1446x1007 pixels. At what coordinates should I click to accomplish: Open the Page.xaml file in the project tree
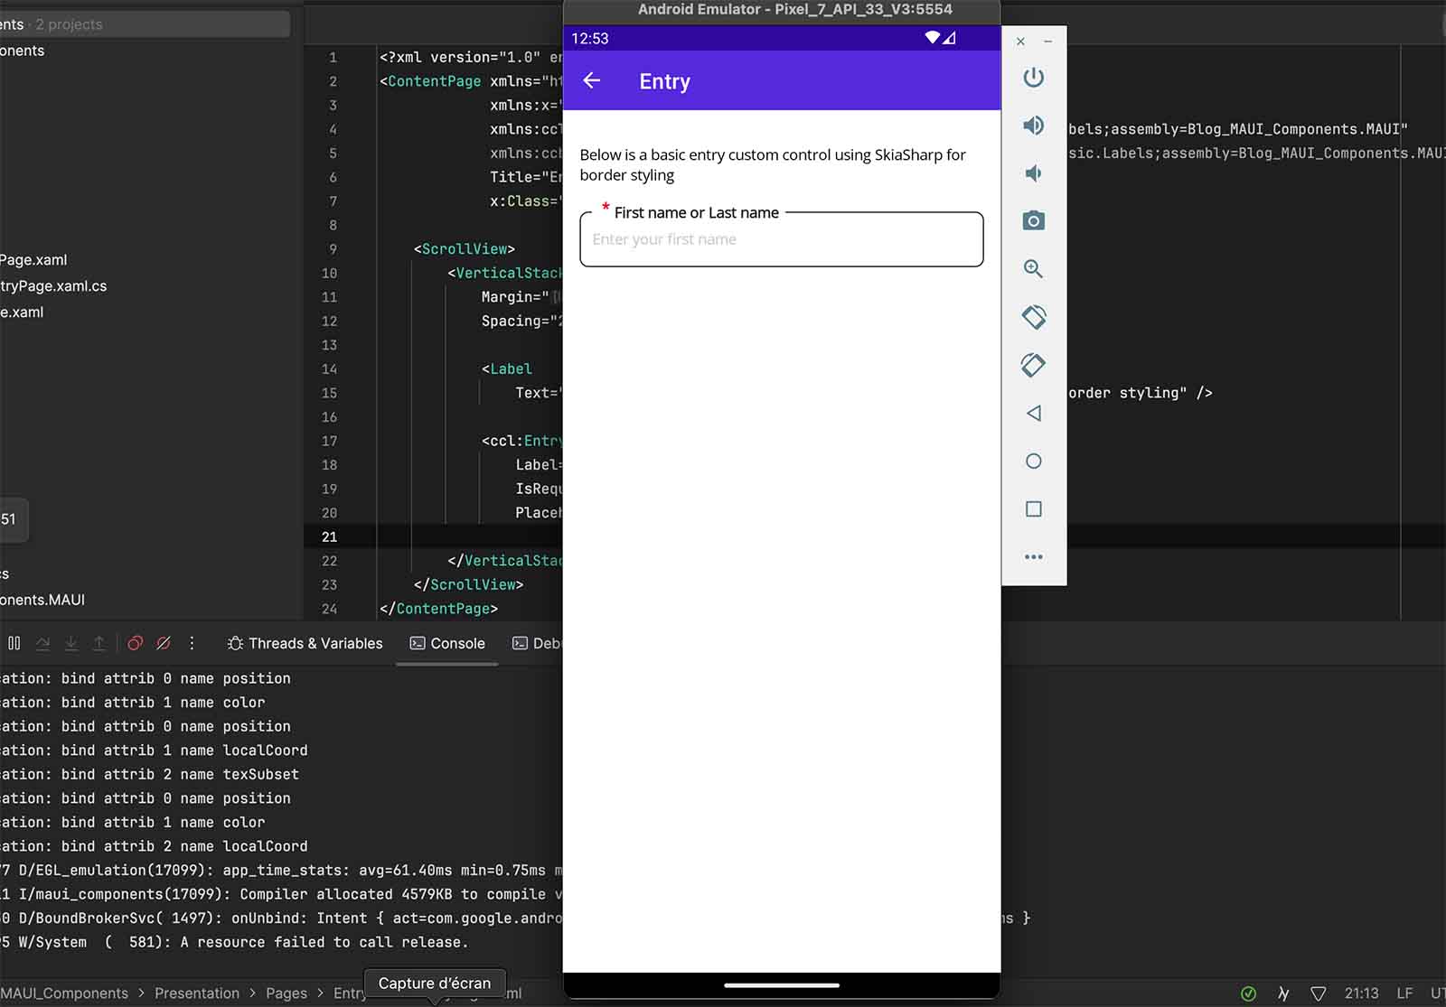pos(33,260)
